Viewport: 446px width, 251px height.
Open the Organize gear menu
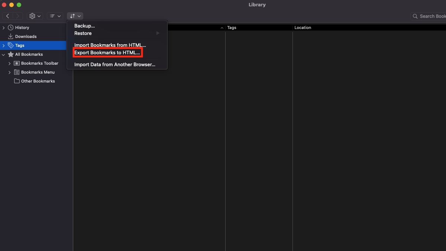[x=35, y=16]
